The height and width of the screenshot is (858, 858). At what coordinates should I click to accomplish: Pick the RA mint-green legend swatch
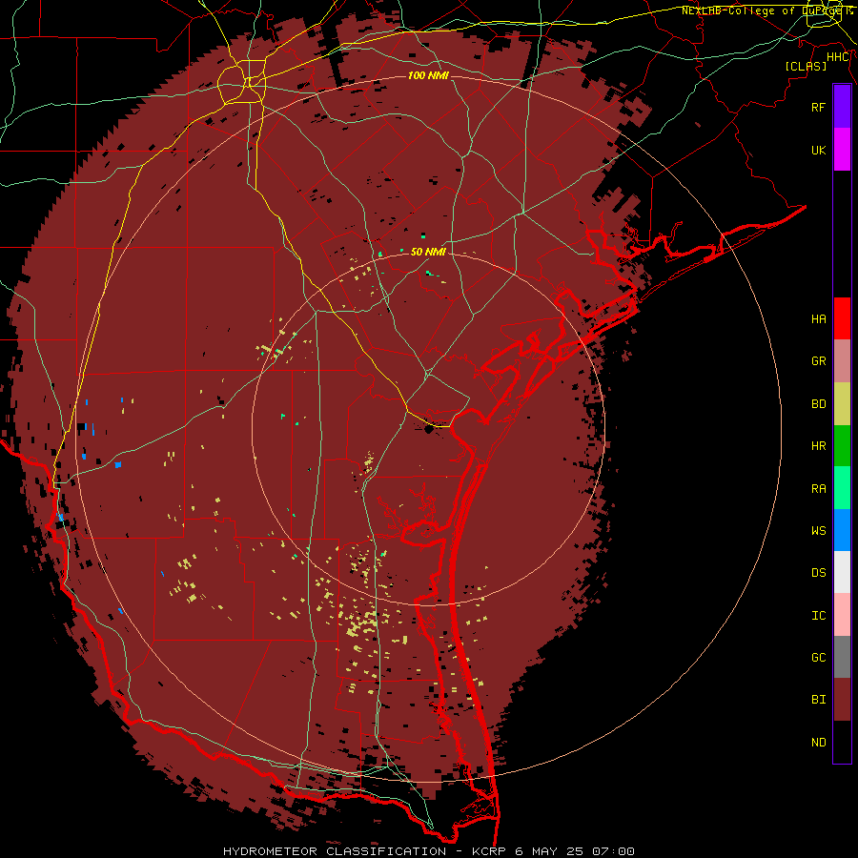[x=842, y=488]
